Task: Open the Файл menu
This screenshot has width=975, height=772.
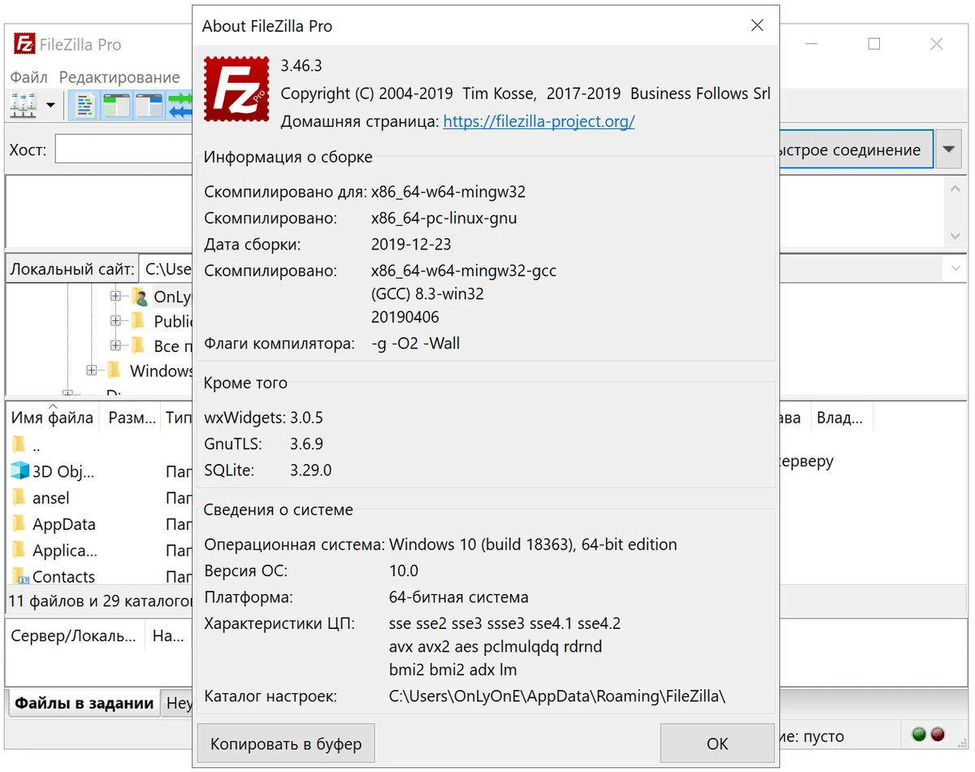Action: (x=29, y=77)
